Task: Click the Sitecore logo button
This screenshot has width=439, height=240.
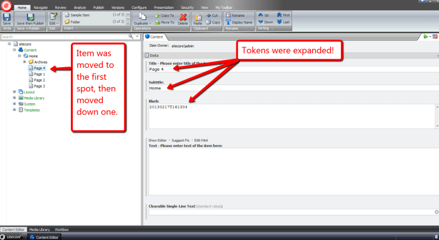Action: pyautogui.click(x=7, y=5)
